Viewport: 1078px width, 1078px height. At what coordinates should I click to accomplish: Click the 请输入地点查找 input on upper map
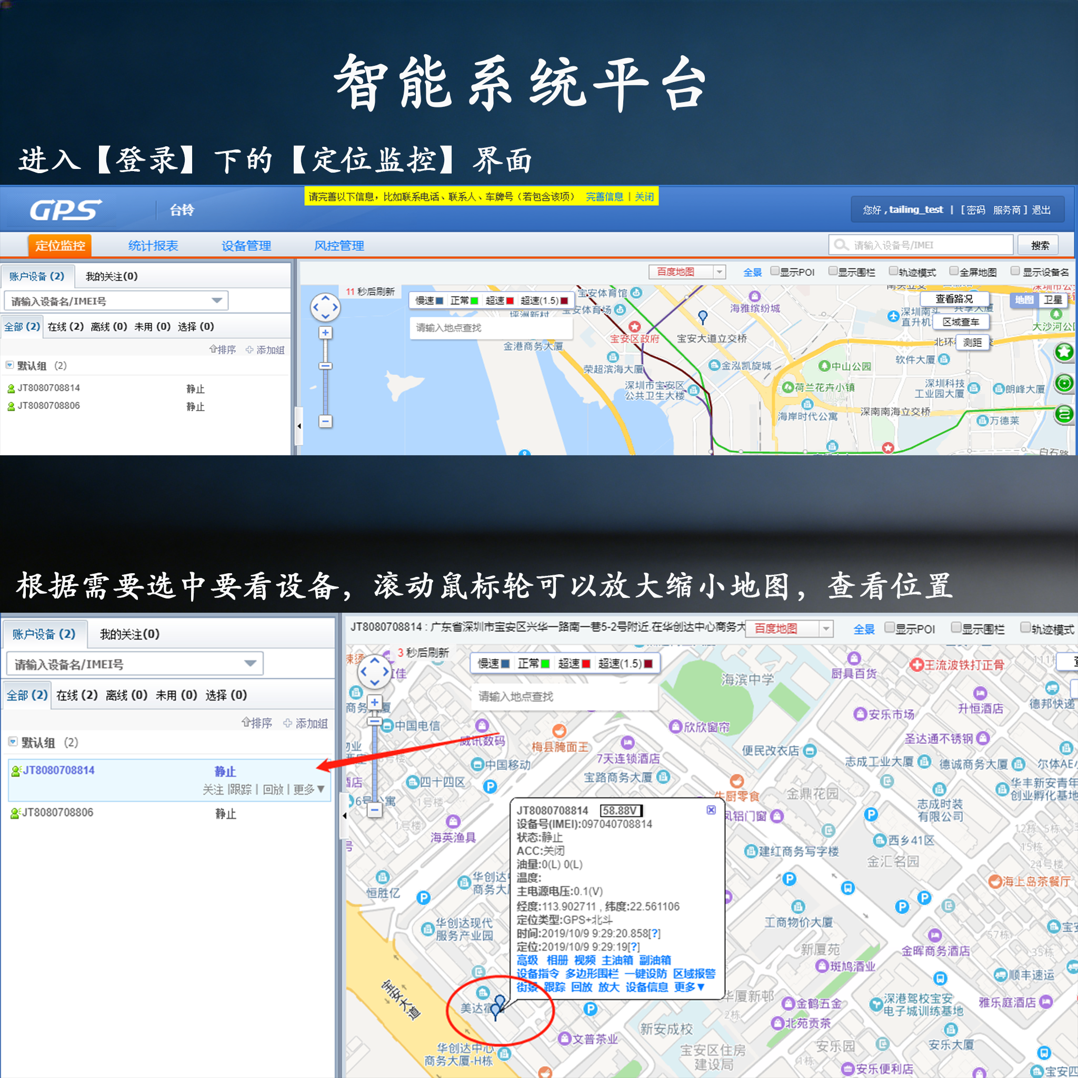click(x=491, y=327)
